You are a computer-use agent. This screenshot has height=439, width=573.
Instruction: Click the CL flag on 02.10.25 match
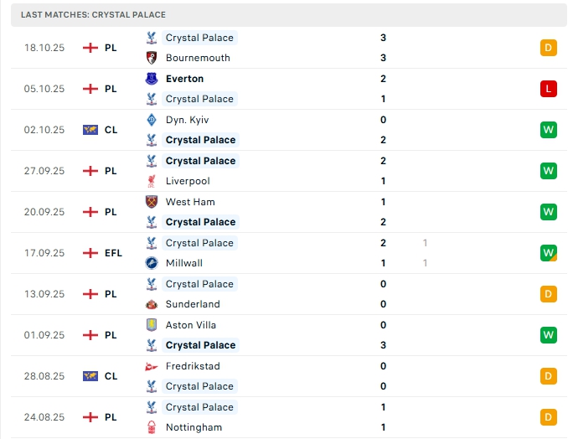tap(90, 130)
